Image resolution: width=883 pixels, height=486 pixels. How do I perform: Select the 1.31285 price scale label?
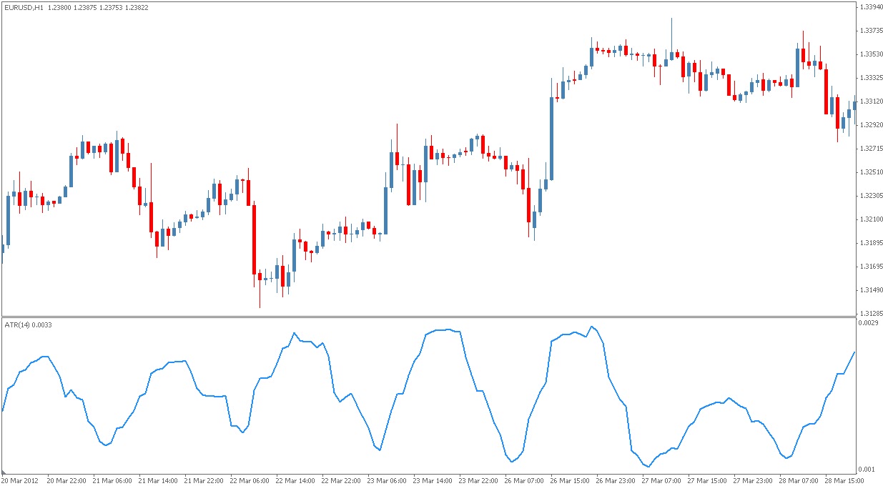click(x=870, y=314)
